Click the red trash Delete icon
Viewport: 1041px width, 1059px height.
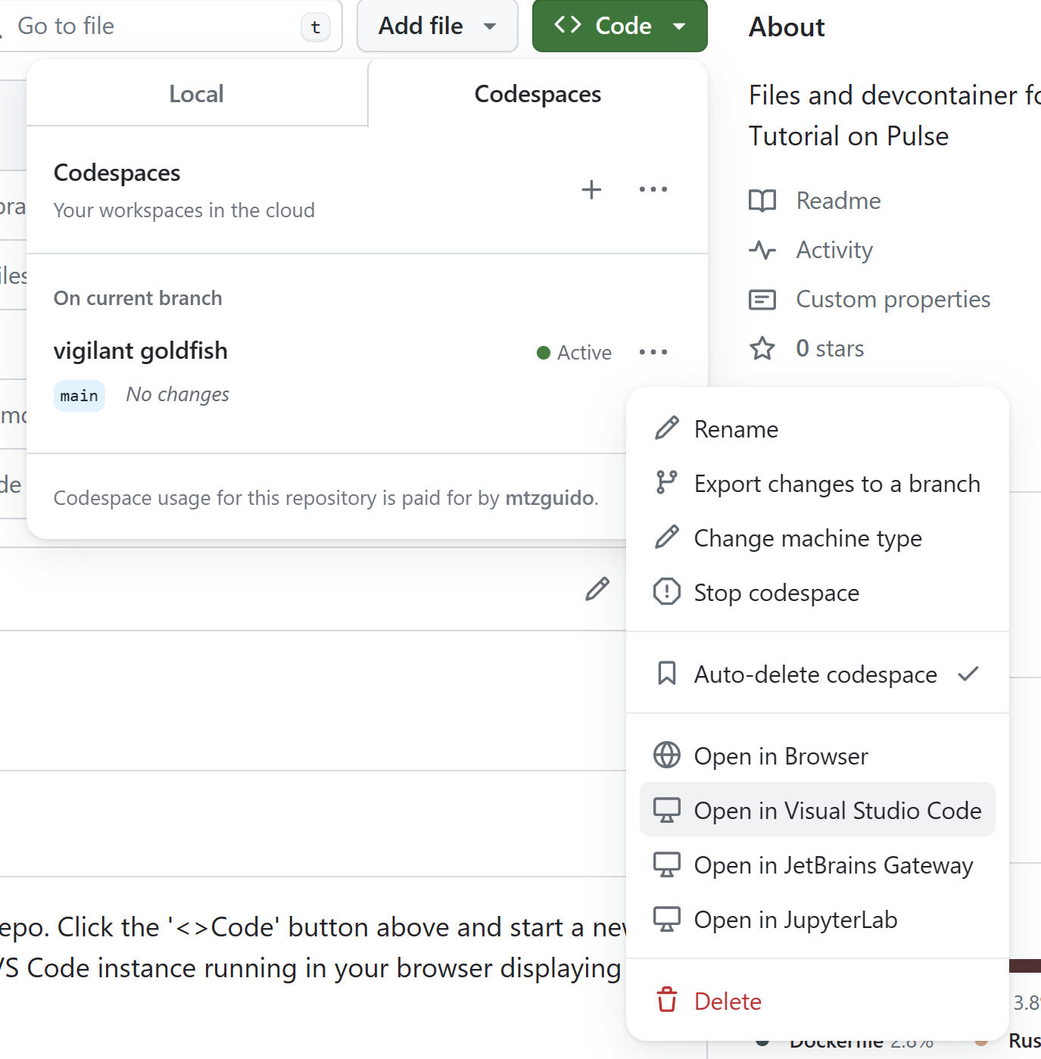(x=667, y=1000)
